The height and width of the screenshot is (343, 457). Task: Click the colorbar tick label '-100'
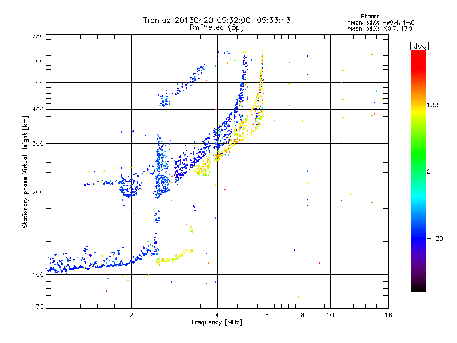pos(435,238)
